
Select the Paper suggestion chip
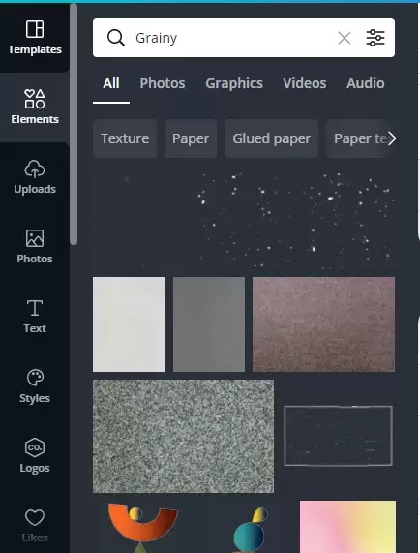[191, 138]
